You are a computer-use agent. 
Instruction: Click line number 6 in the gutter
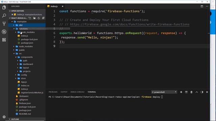click(54, 33)
